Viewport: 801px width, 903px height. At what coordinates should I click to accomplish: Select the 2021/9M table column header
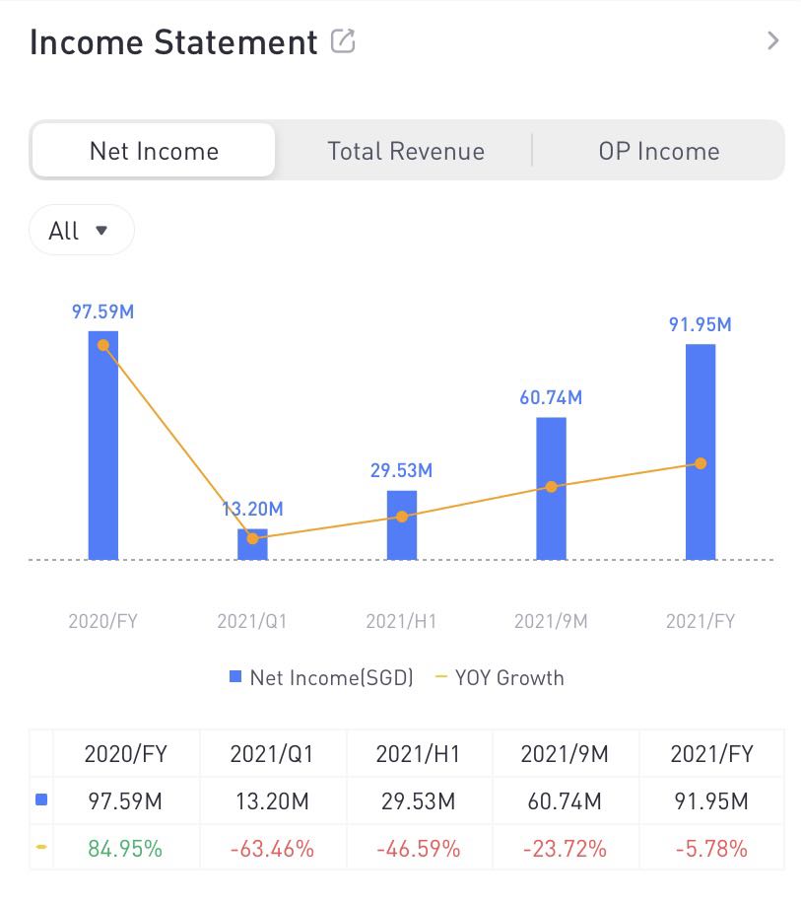tap(566, 754)
